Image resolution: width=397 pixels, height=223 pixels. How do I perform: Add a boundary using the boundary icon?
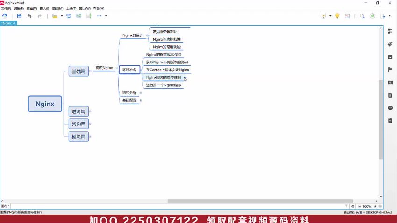[x=79, y=16]
